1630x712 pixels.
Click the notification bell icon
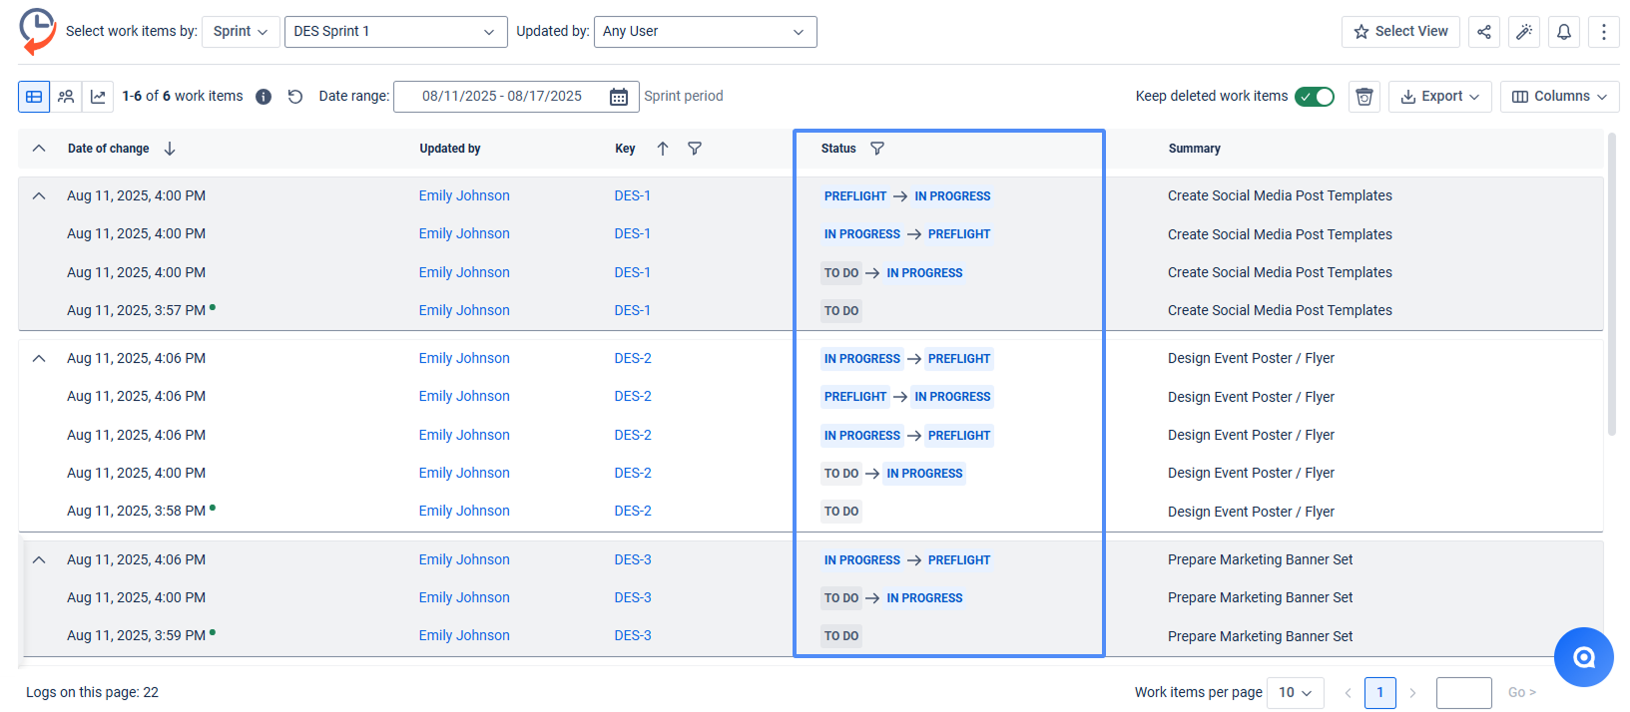[1564, 32]
